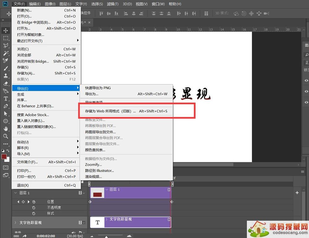Select the Move tool
309x238 pixels.
[x=6, y=30]
